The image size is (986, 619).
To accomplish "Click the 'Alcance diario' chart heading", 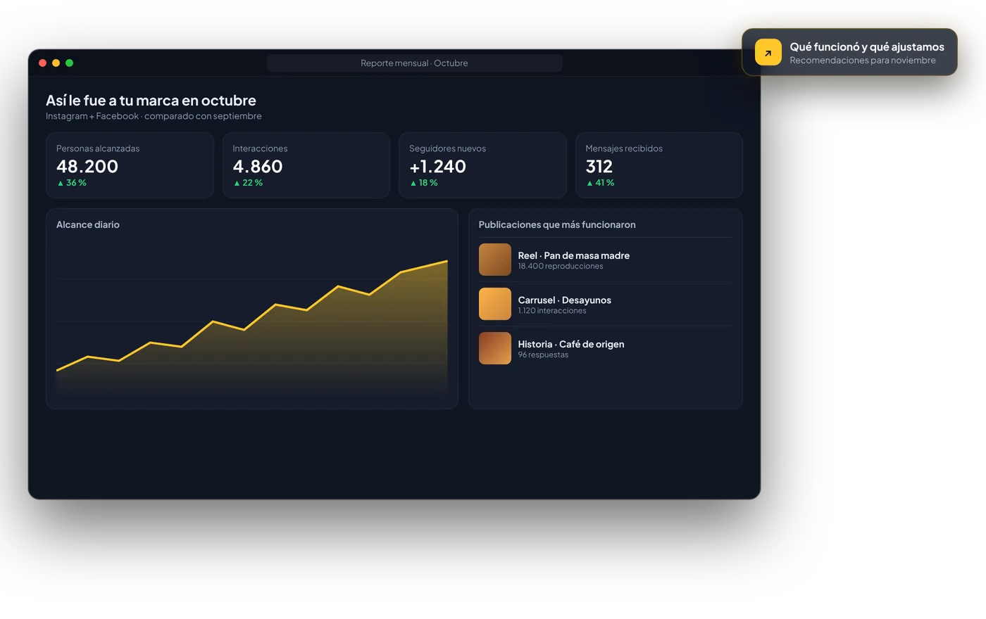I will pos(88,224).
